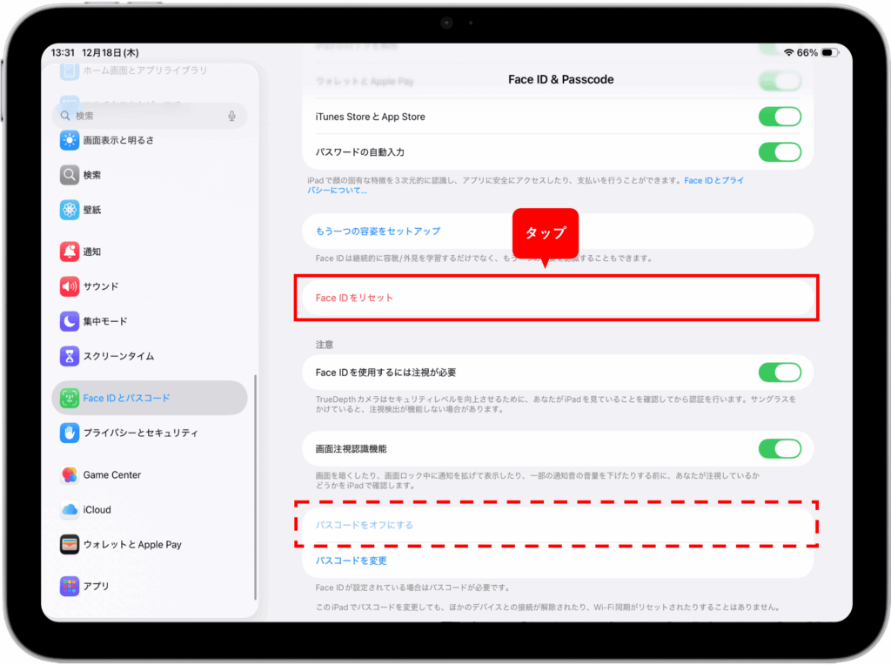This screenshot has width=891, height=665.
Task: Toggle the iTunes Store と App Store switch
Action: coord(779,117)
